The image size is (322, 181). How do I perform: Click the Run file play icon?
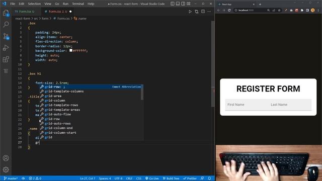click(x=190, y=12)
